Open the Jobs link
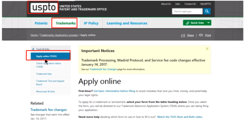The width and height of the screenshot is (244, 129). (x=178, y=4)
